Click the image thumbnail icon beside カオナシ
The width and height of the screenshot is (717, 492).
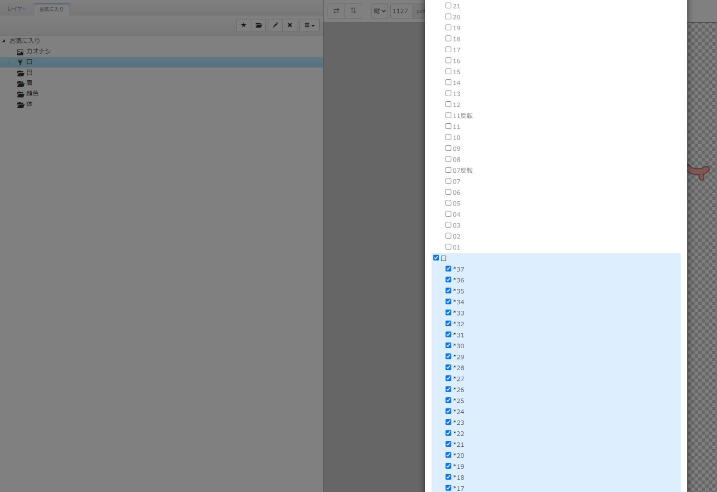point(20,51)
